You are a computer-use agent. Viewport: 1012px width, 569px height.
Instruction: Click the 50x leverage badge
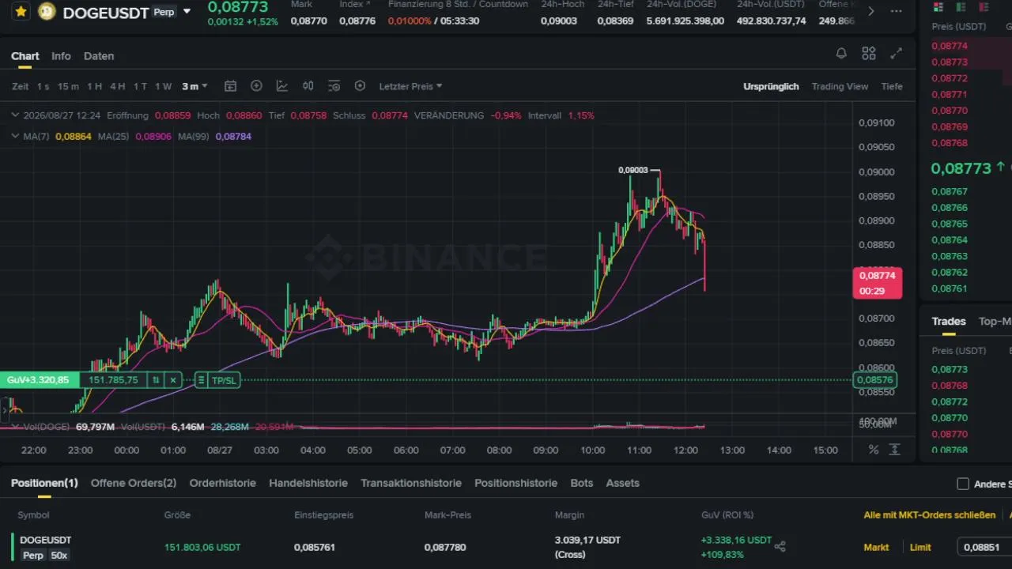[59, 556]
